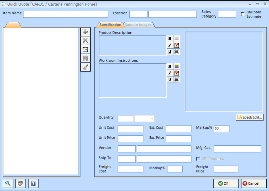Viewport: 269px width, 191px height.
Task: Click the freight Markup% field
Action: pyautogui.click(x=175, y=169)
